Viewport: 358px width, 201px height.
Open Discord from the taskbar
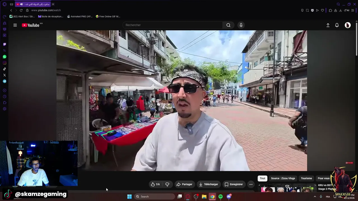pyautogui.click(x=229, y=197)
